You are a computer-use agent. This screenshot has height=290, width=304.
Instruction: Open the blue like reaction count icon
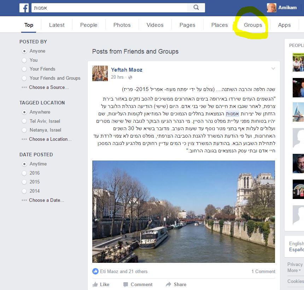95,271
